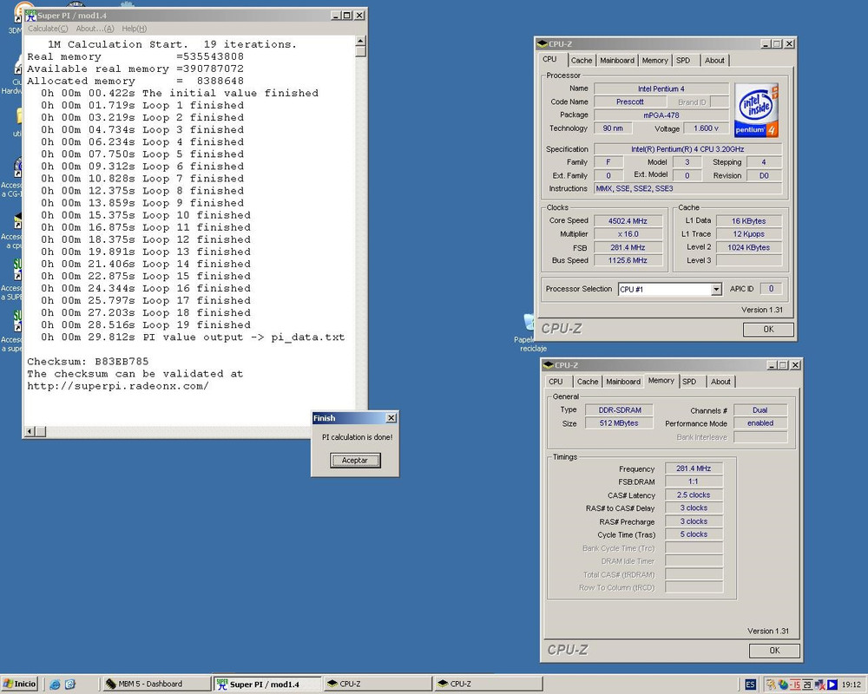The width and height of the screenshot is (868, 694).
Task: Click the Super PI vertical scrollbar thumb
Action: (x=360, y=51)
